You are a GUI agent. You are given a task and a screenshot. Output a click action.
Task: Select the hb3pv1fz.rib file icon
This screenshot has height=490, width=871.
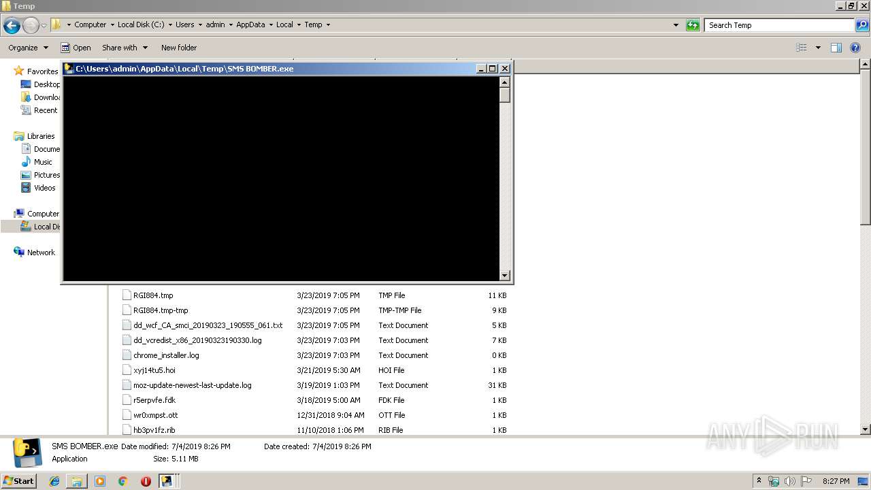pyautogui.click(x=127, y=430)
